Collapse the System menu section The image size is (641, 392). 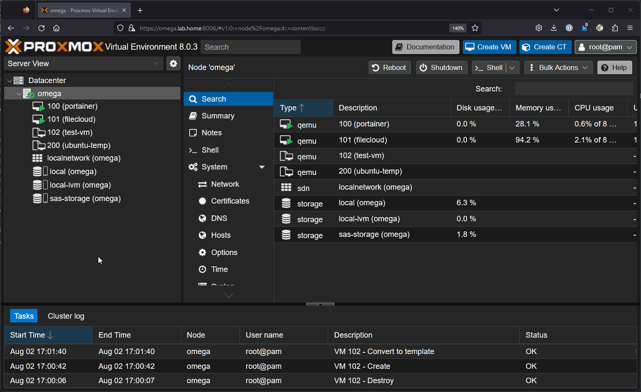tap(262, 167)
